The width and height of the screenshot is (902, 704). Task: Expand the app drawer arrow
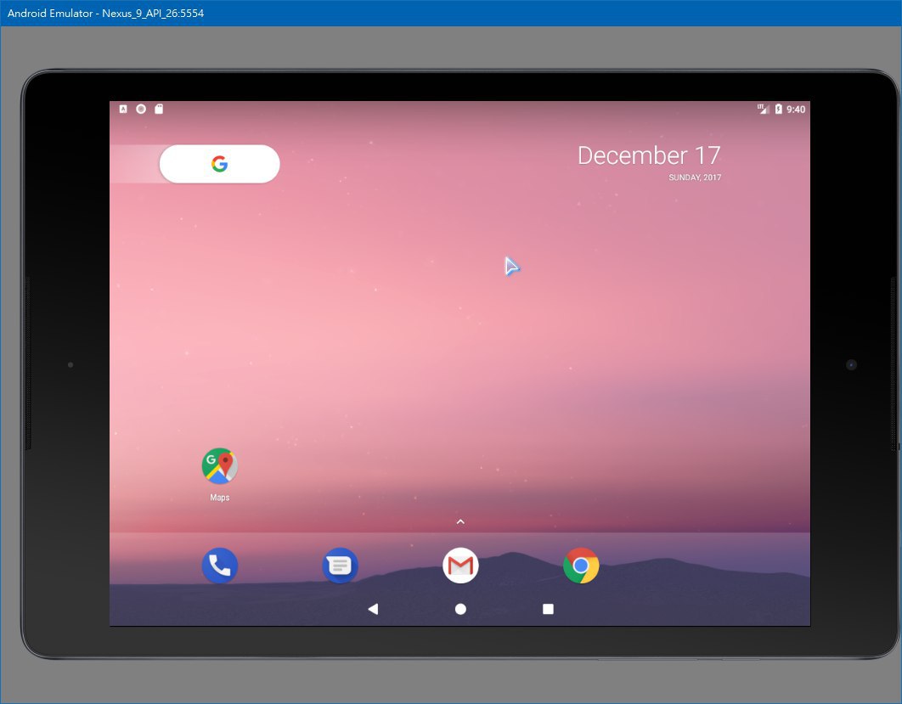click(460, 521)
